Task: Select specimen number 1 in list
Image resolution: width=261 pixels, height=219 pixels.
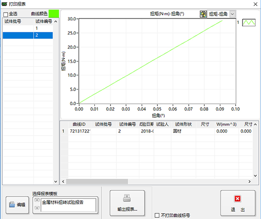Action: click(x=37, y=28)
